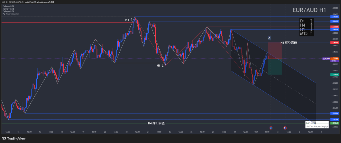Click the 'A' marker badge on chart
Viewport: 341px width, 143px height.
269,38
